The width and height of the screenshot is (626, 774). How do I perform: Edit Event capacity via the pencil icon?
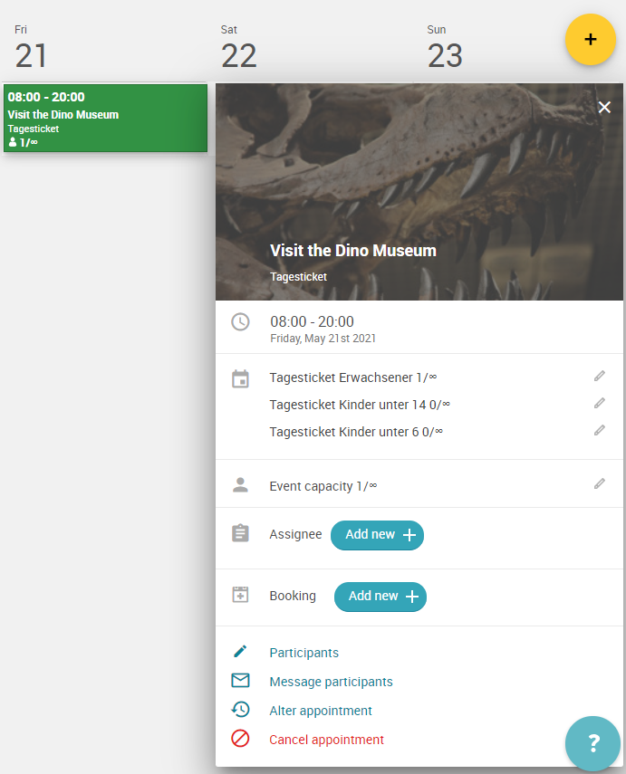(x=600, y=483)
